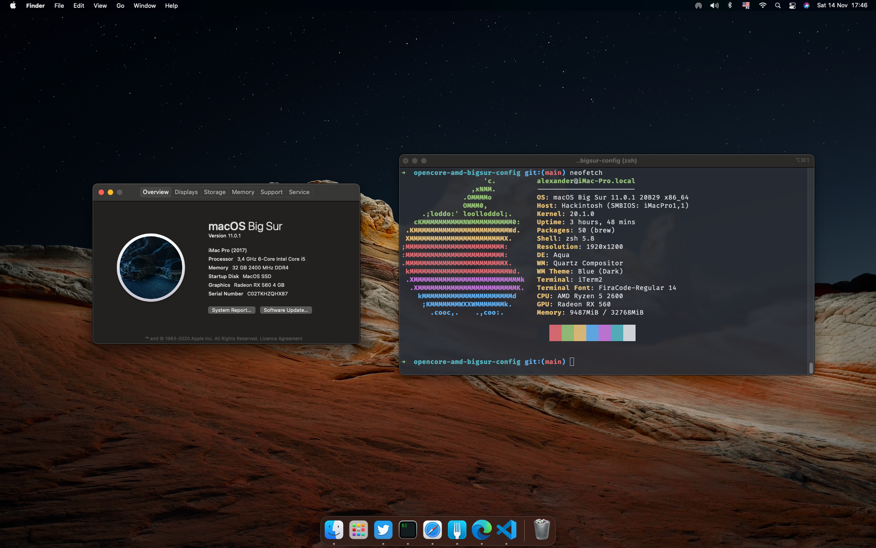
Task: Open Control Center icon
Action: (793, 5)
